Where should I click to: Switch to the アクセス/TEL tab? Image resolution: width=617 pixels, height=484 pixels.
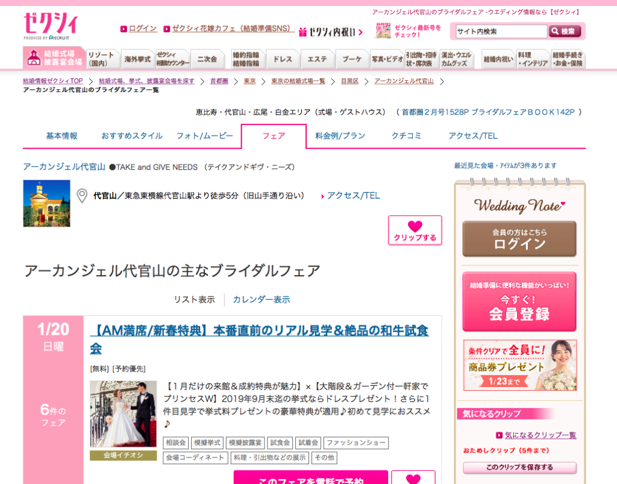(473, 136)
